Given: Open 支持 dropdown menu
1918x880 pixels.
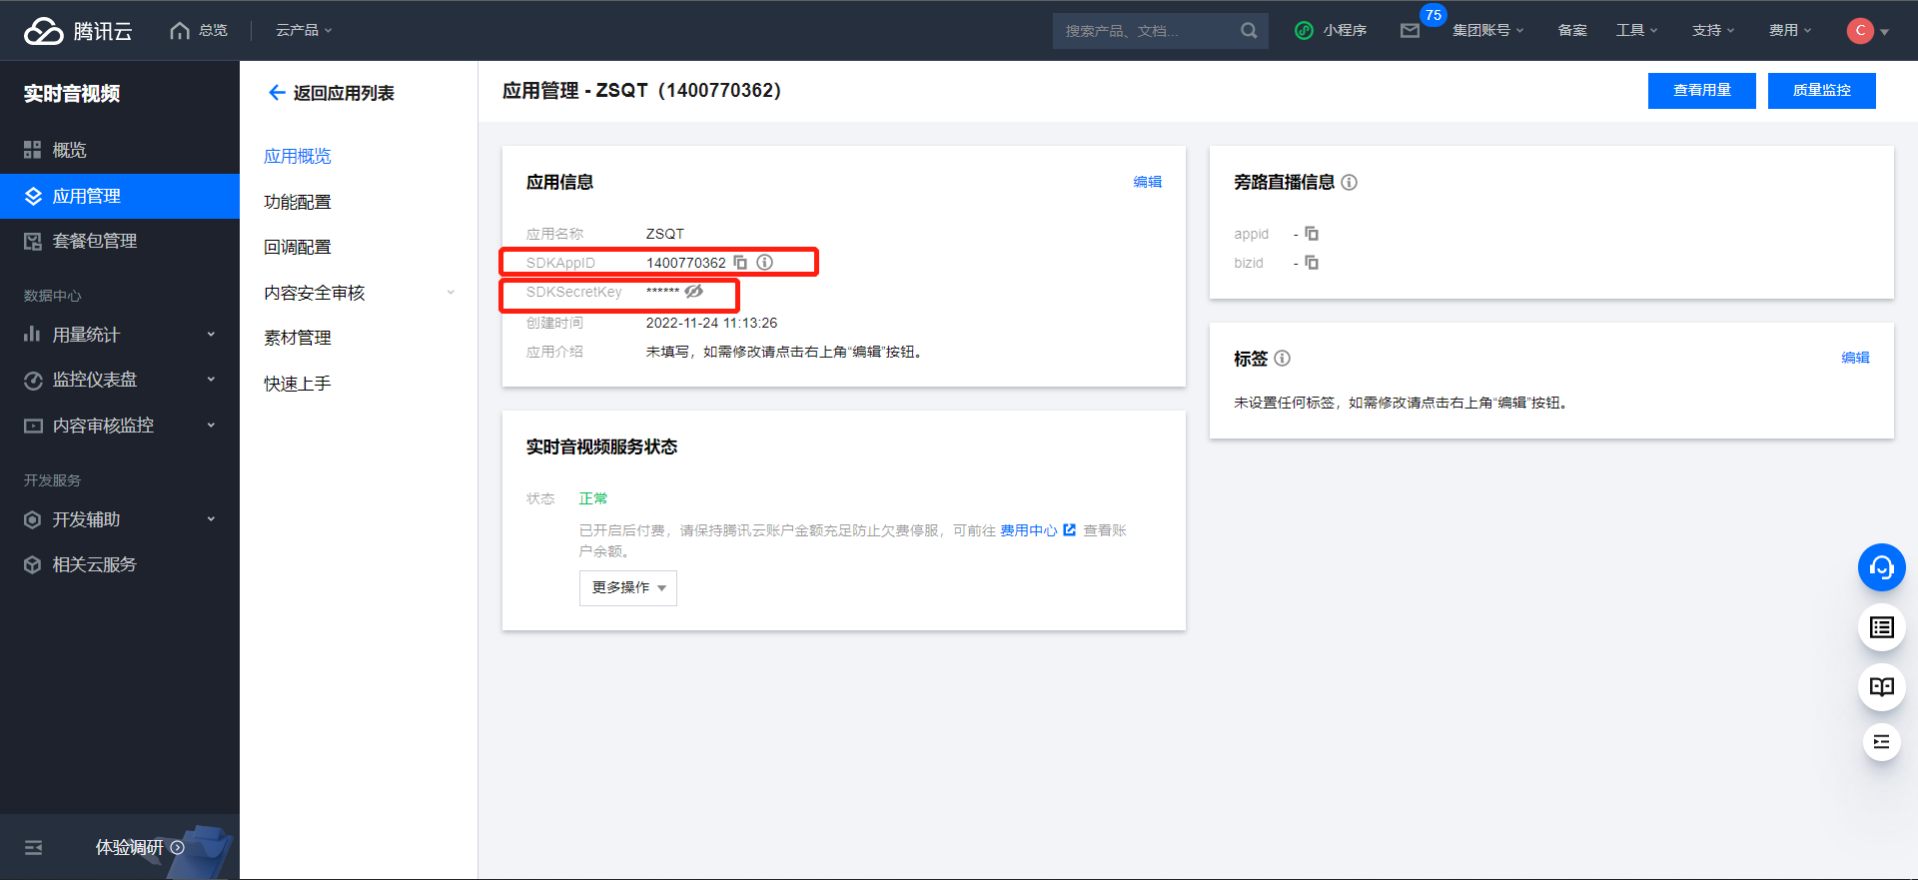Looking at the screenshot, I should (1713, 31).
